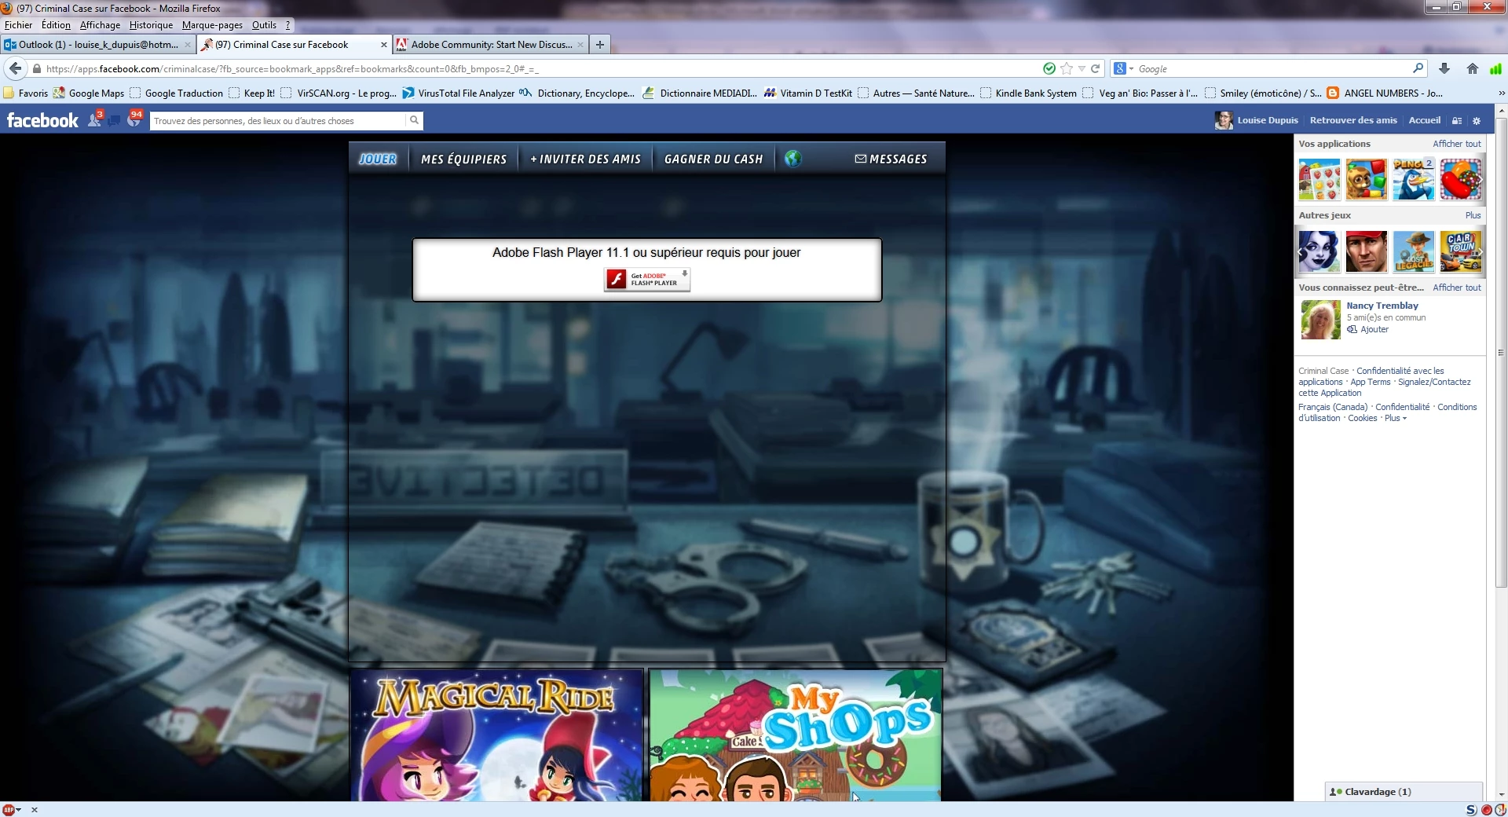Open Facebook privacy shortcuts lock icon
This screenshot has width=1508, height=817.
click(x=1457, y=120)
